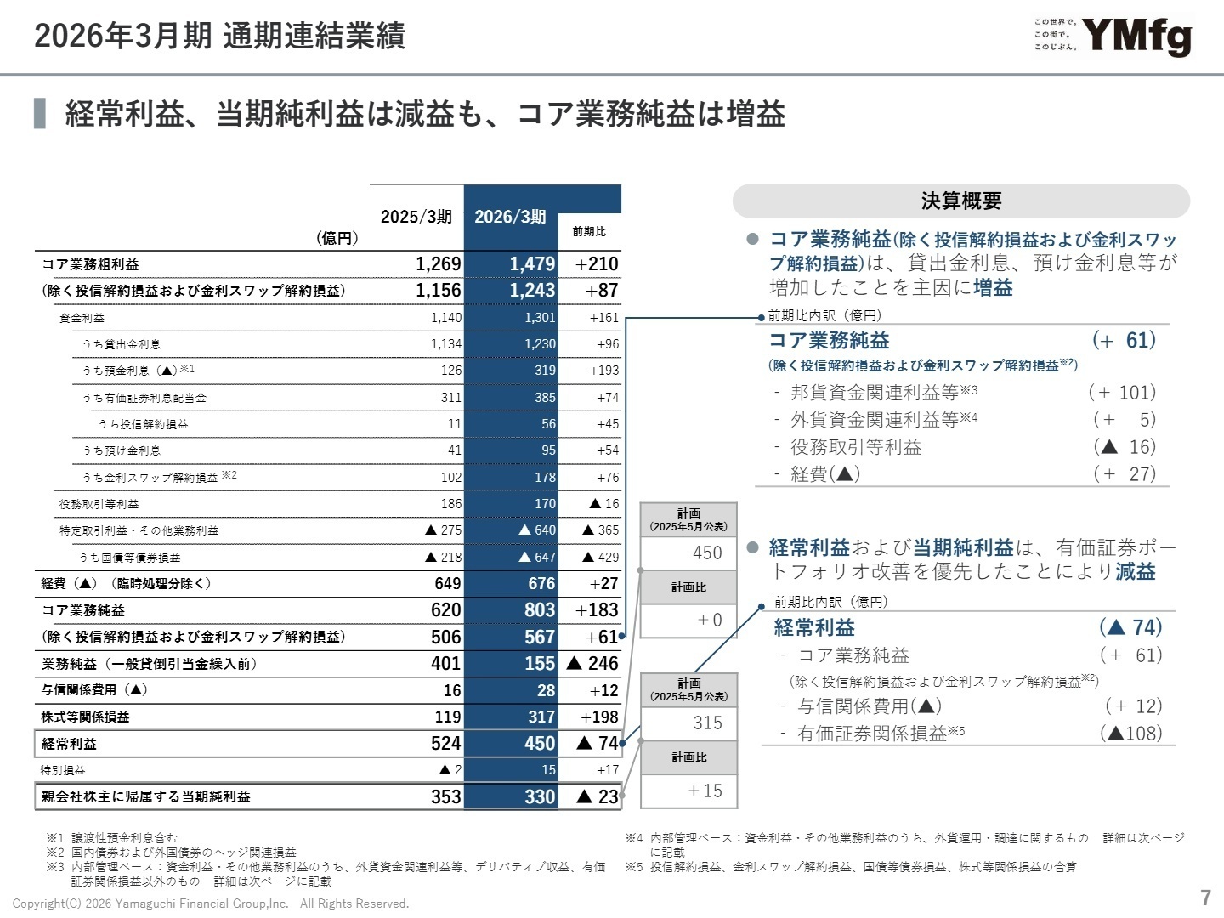Select the うち預け金利息 row label
This screenshot has width=1224, height=918.
pos(122,450)
